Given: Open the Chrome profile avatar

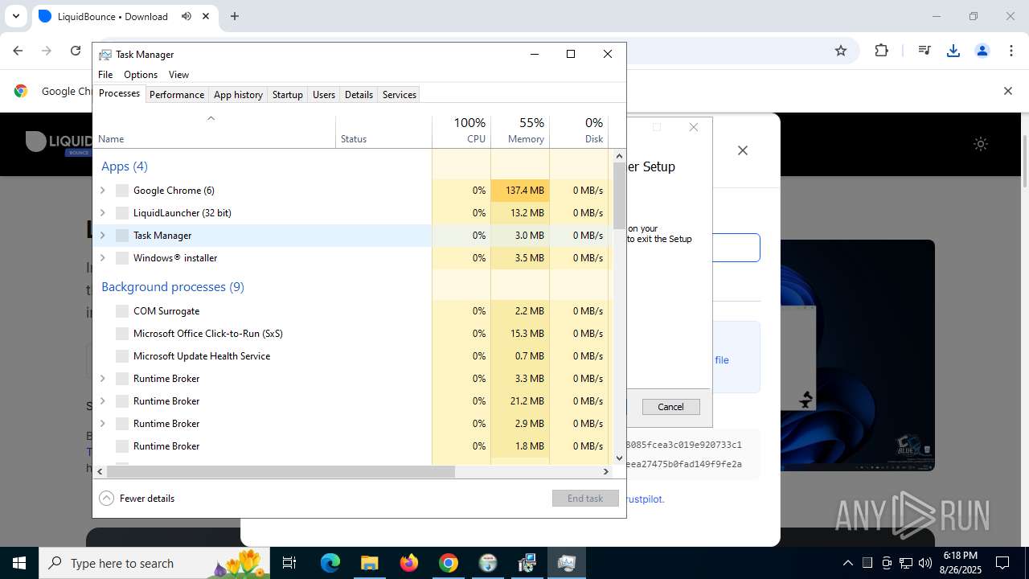Looking at the screenshot, I should point(982,51).
